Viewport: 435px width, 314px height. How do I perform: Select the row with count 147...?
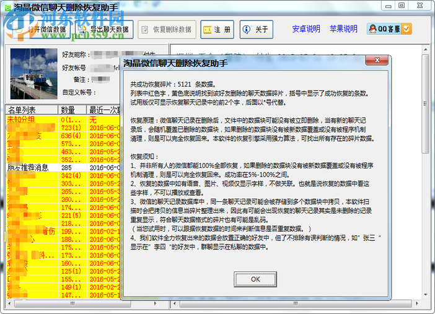[x=63, y=295]
